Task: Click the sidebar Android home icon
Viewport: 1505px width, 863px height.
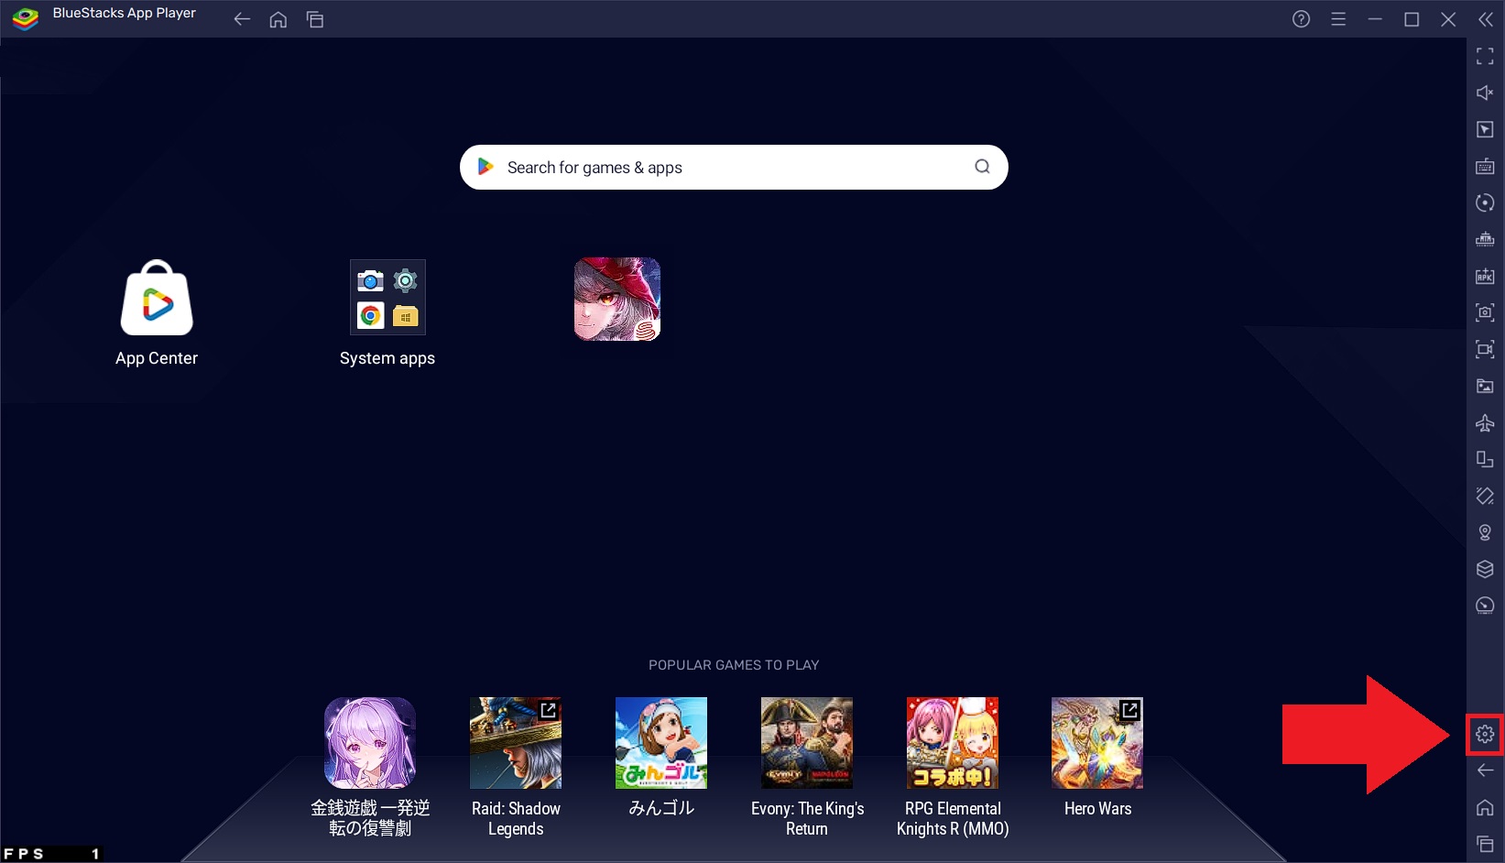Action: pyautogui.click(x=1485, y=807)
